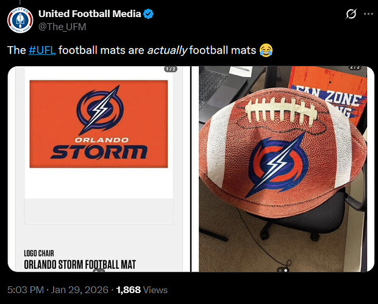Open the three-dot more options menu
The width and height of the screenshot is (378, 304).
(369, 14)
